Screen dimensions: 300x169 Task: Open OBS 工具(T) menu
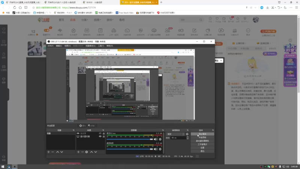pyautogui.click(x=101, y=46)
